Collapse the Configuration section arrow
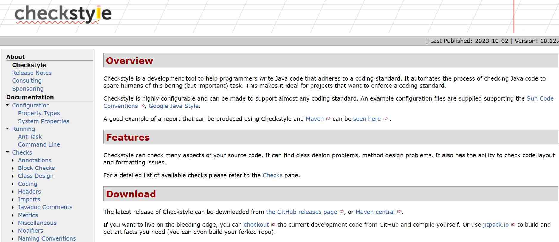The height and width of the screenshot is (242, 559). (x=7, y=105)
